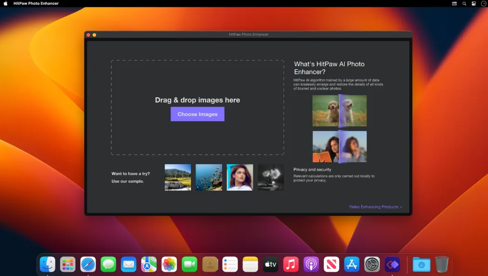Screen dimensions: 488x276
Task: Minimize the HitPaw window with yellow button
Action: tap(95, 35)
